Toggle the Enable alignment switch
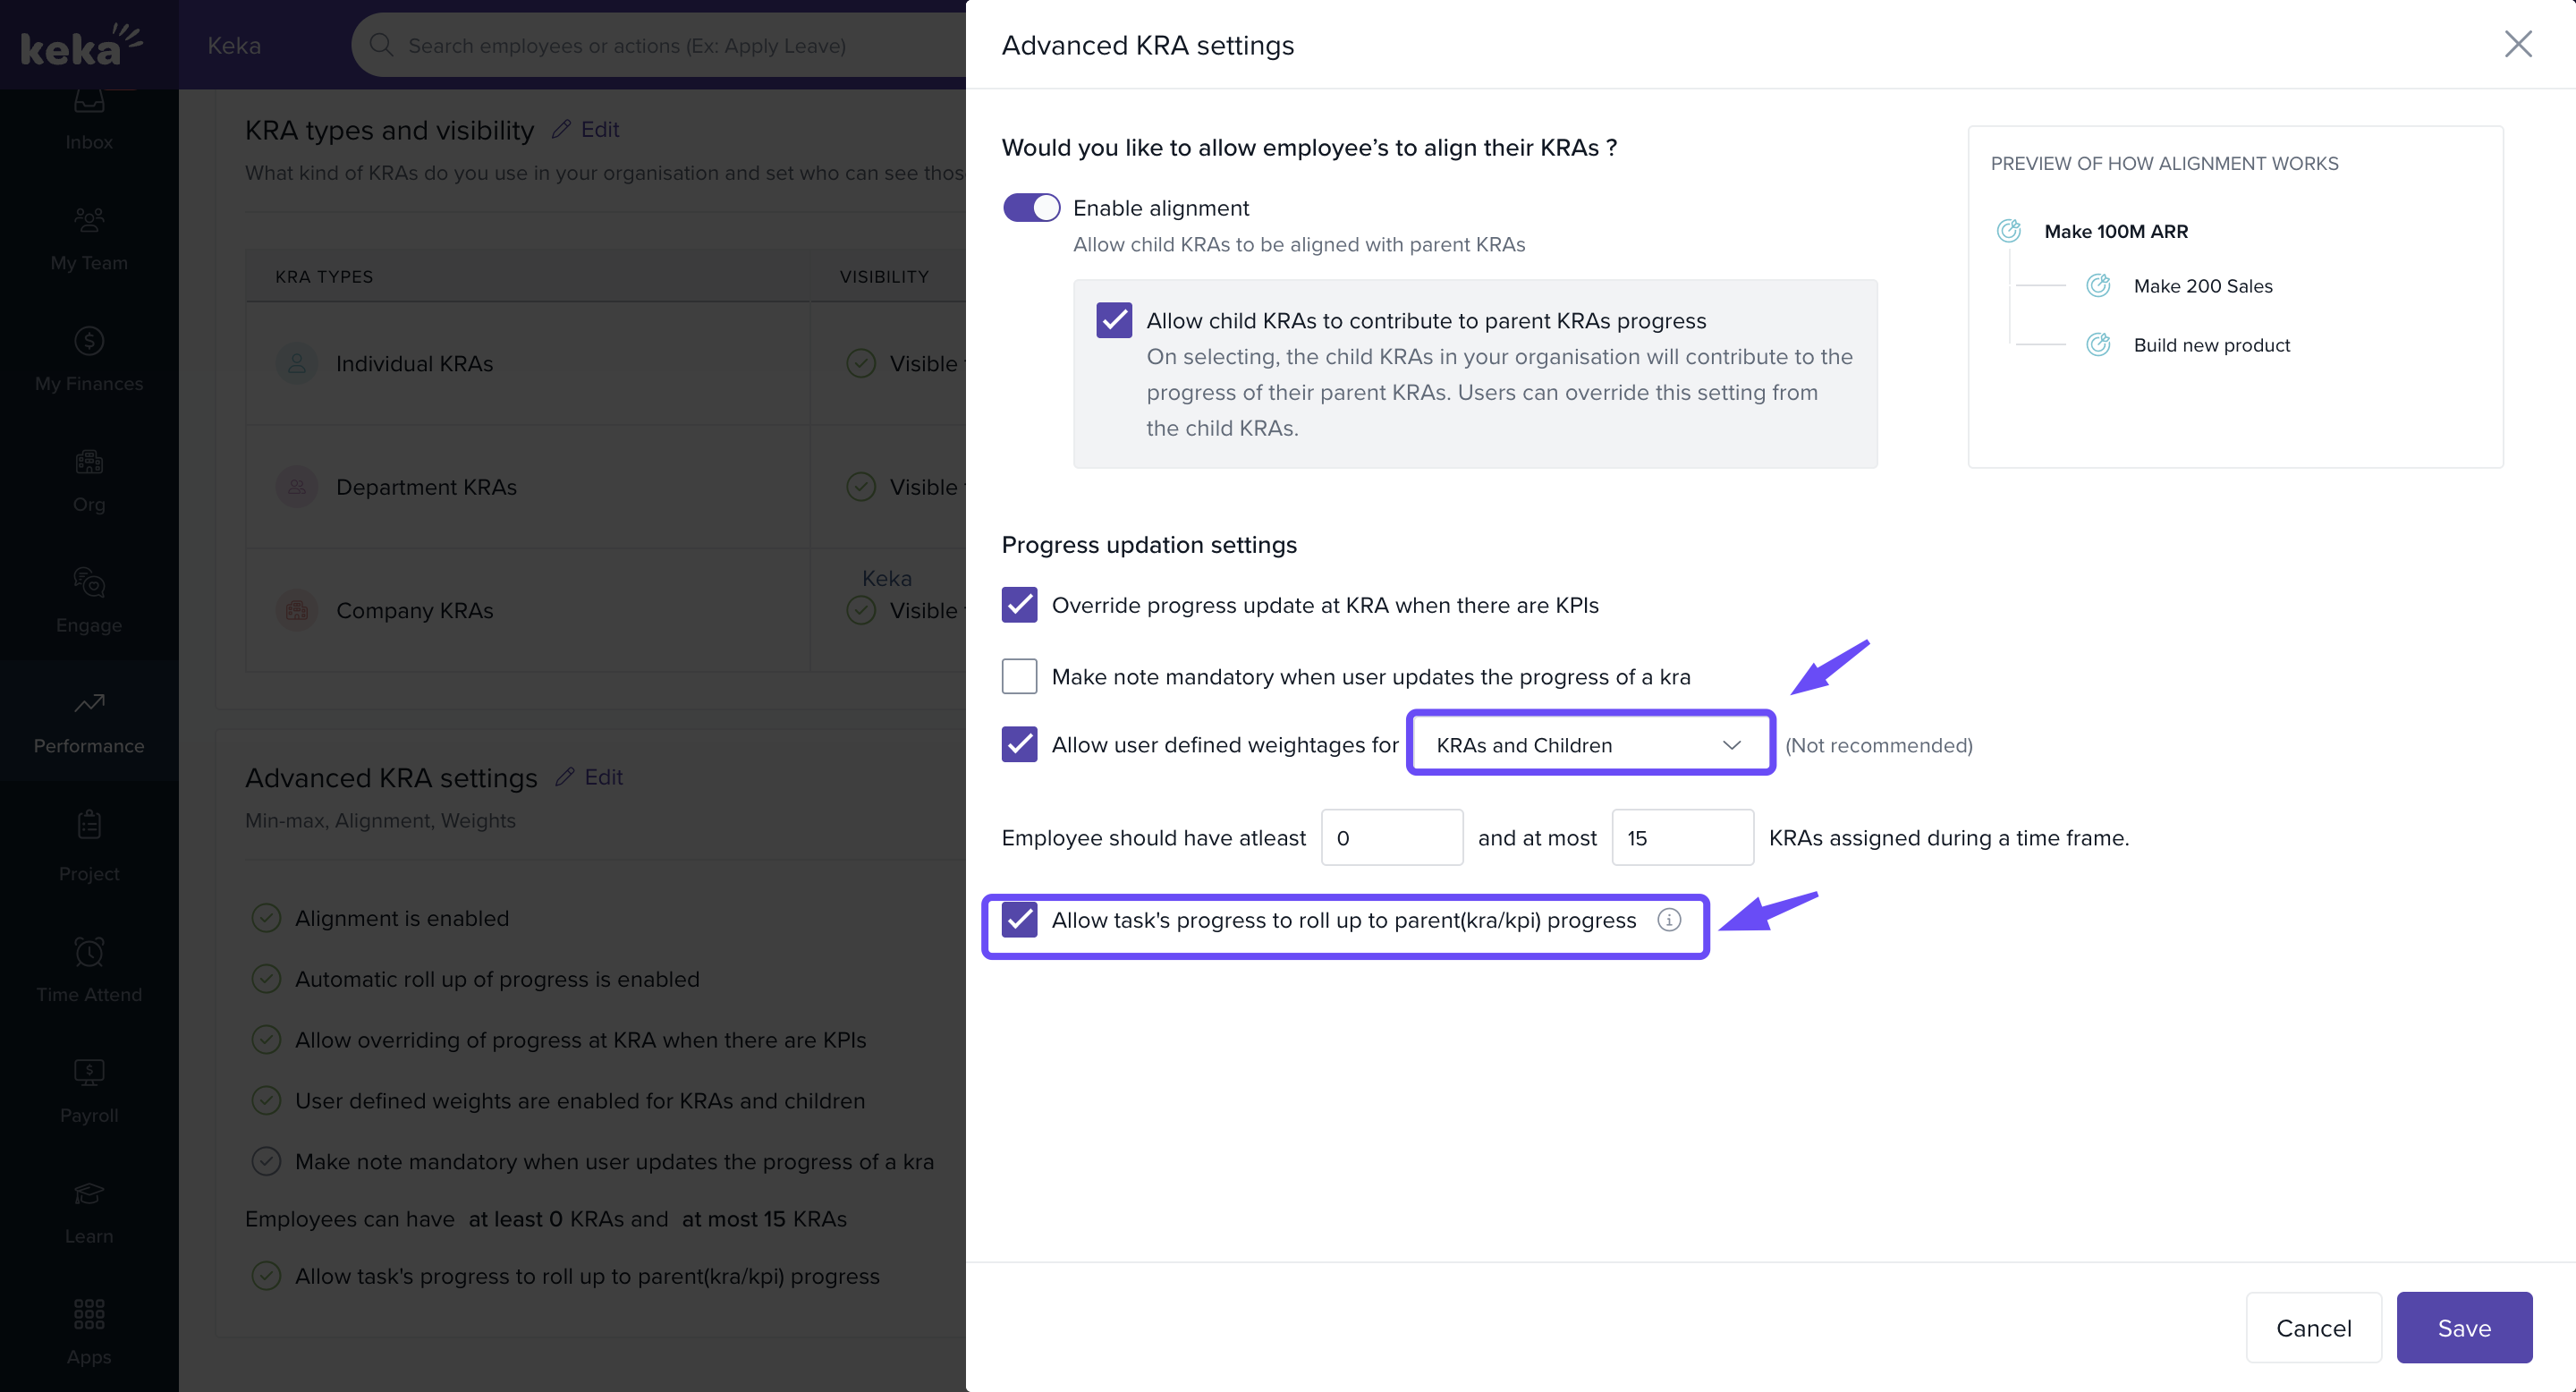 [x=1031, y=208]
